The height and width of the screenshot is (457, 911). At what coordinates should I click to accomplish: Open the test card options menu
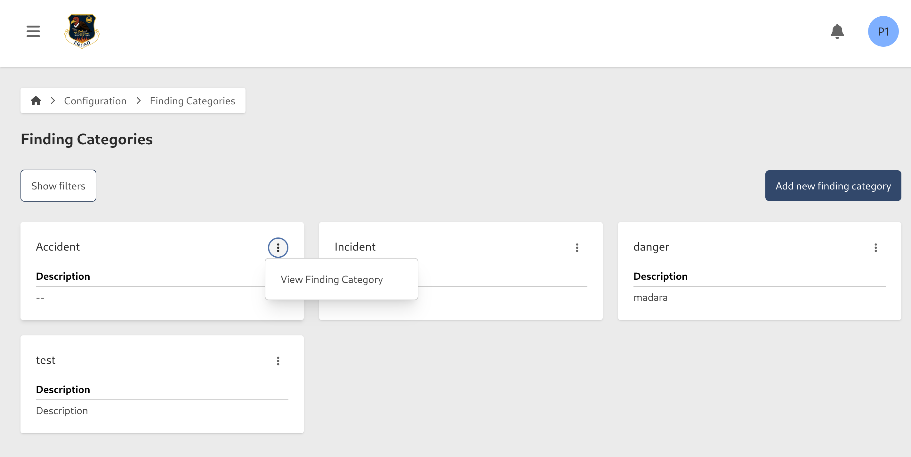point(278,361)
